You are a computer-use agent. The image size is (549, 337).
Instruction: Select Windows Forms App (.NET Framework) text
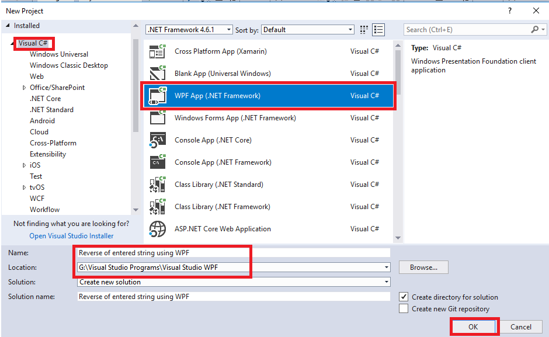pos(235,118)
